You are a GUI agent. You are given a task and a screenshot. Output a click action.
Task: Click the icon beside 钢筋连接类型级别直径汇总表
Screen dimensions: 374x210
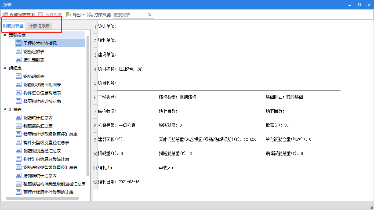pyautogui.click(x=19, y=167)
